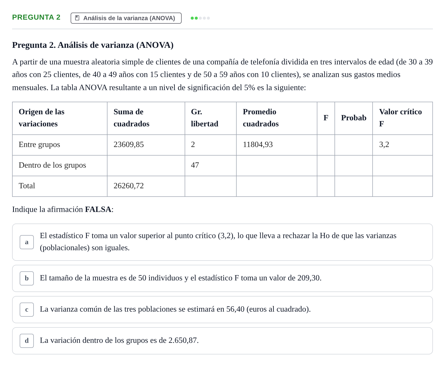Click the 'Valor crítico F' column header
Viewport: 445px width, 367px height.
coord(403,118)
